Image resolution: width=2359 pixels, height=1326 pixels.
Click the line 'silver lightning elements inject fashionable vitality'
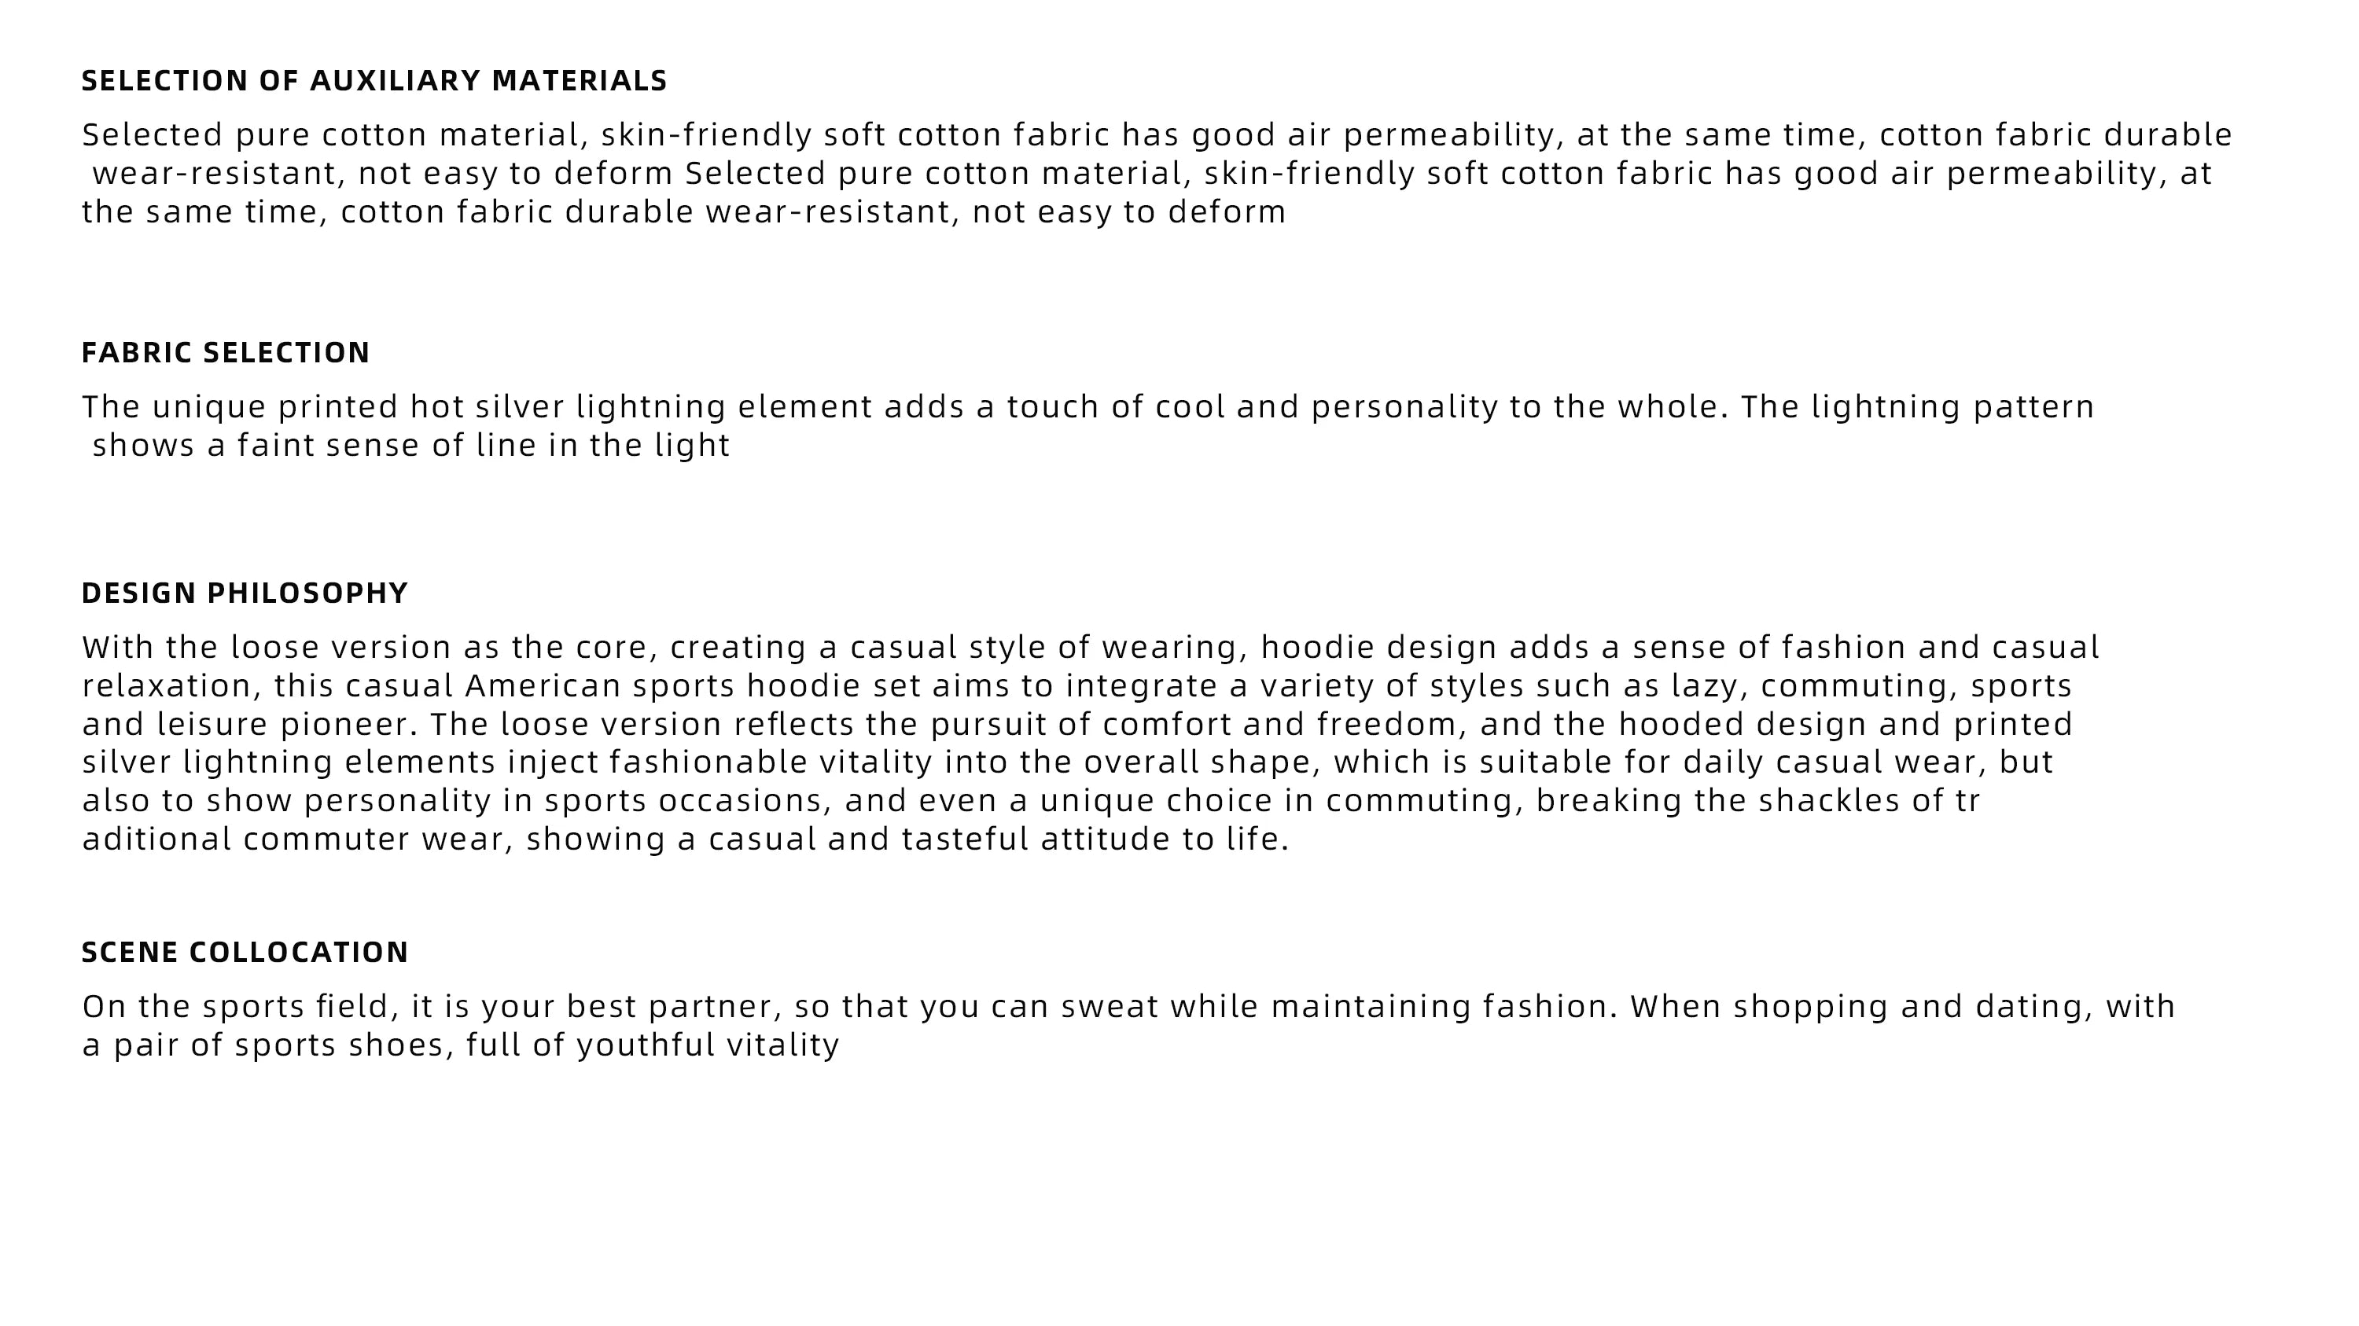(x=1068, y=762)
